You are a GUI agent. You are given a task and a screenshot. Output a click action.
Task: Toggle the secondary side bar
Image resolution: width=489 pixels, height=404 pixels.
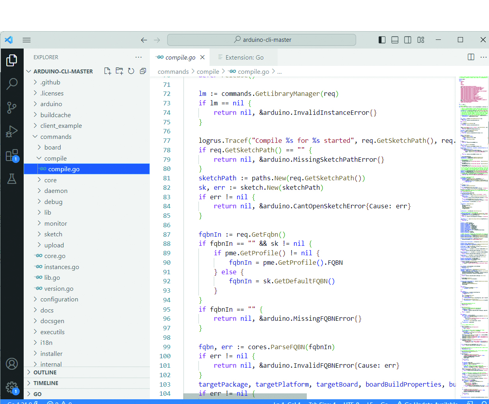[x=408, y=40]
